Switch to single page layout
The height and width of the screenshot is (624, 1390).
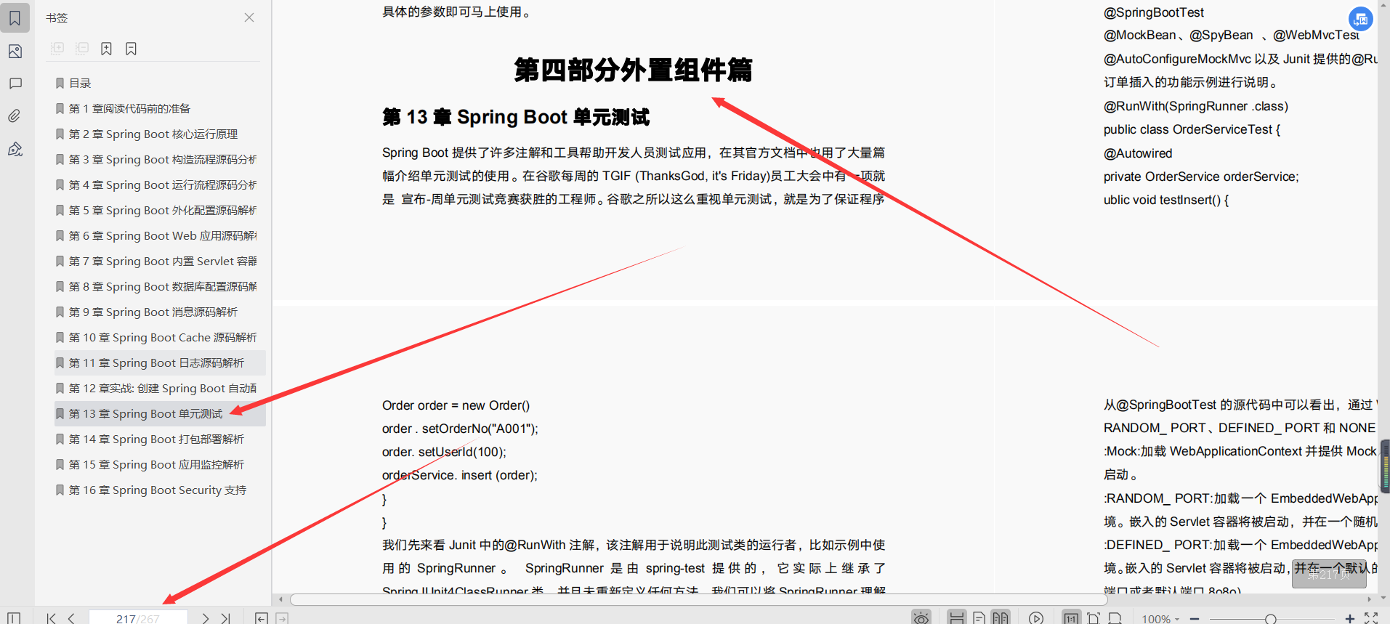(979, 617)
